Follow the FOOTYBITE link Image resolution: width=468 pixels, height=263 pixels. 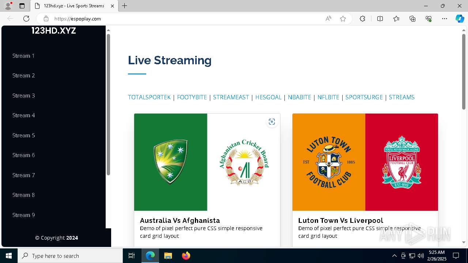192,97
